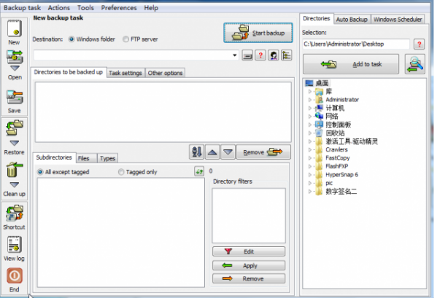Click the Selection path input field
The image size is (437, 298).
tap(356, 44)
